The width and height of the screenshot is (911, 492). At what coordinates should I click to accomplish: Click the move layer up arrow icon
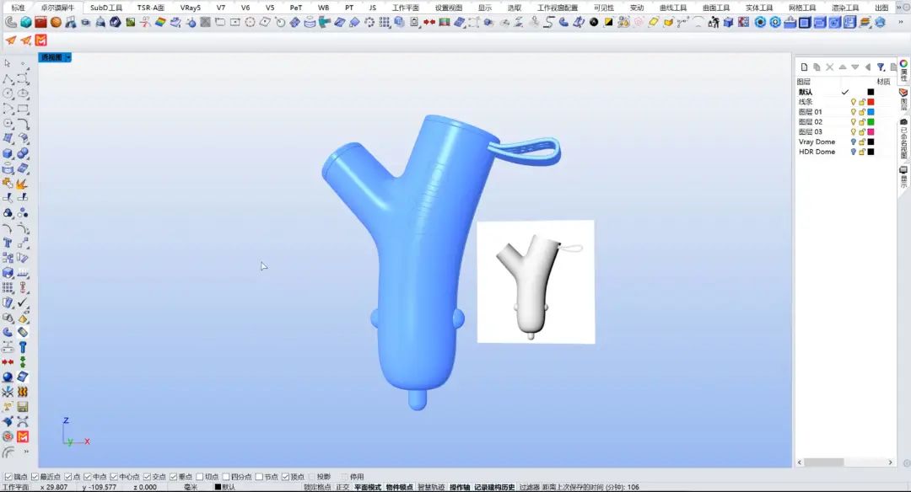click(x=842, y=67)
